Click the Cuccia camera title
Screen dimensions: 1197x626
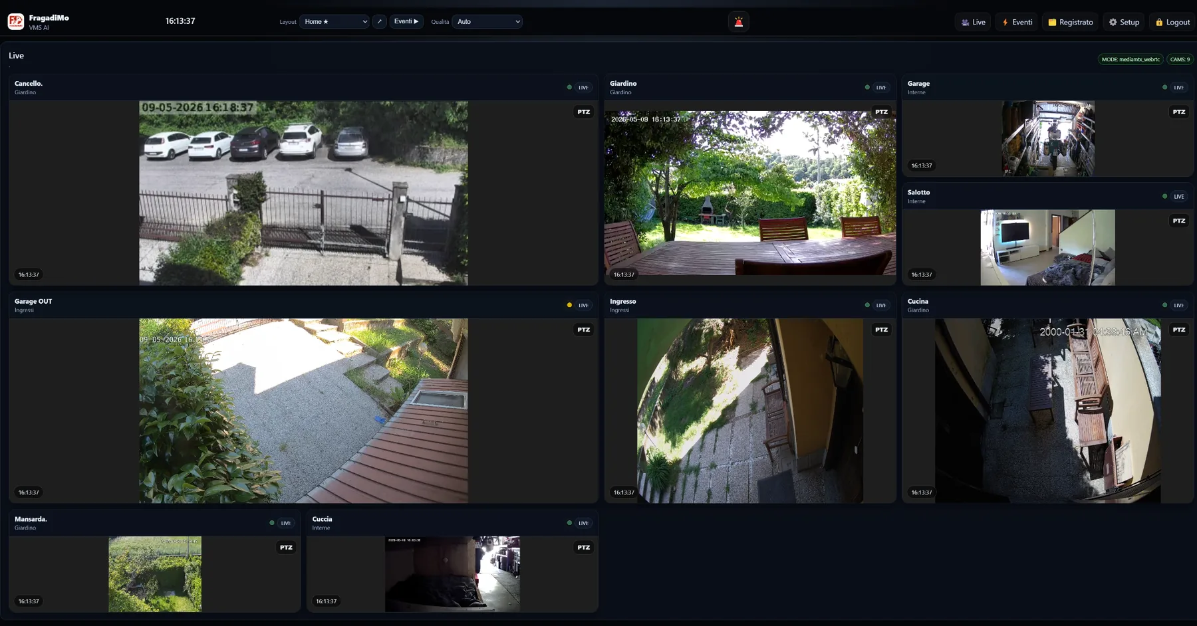(x=322, y=519)
